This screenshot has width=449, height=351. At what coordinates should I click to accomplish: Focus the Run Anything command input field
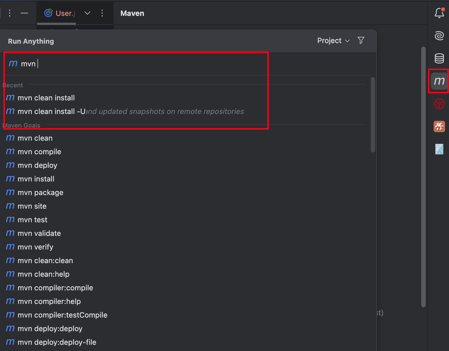(x=187, y=64)
